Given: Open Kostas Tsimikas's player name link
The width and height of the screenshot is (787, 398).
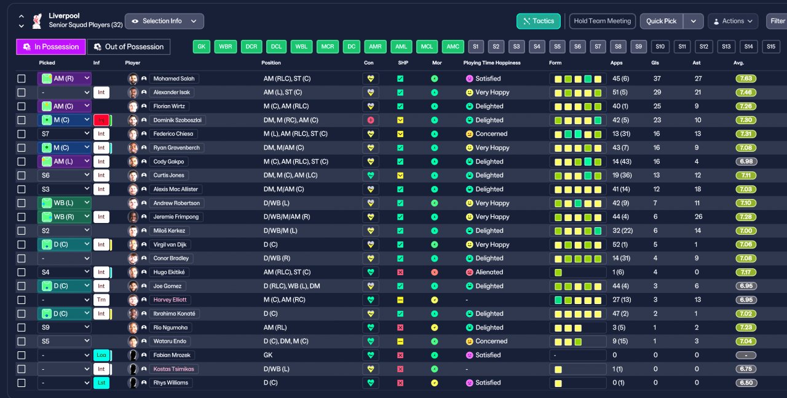Looking at the screenshot, I should coord(174,369).
